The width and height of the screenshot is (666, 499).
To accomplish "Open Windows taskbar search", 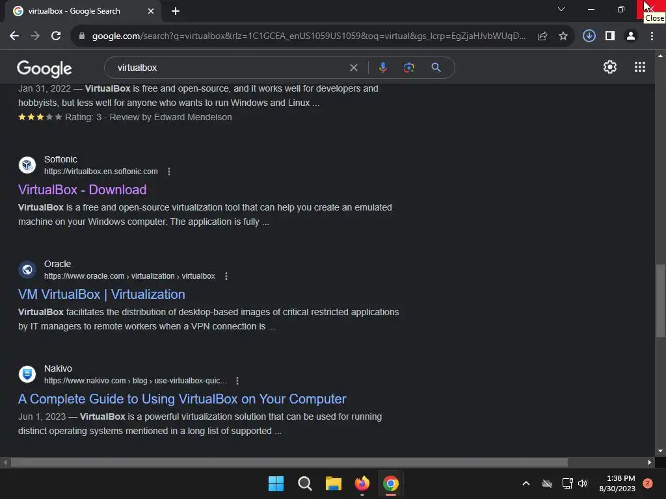I will click(x=305, y=483).
